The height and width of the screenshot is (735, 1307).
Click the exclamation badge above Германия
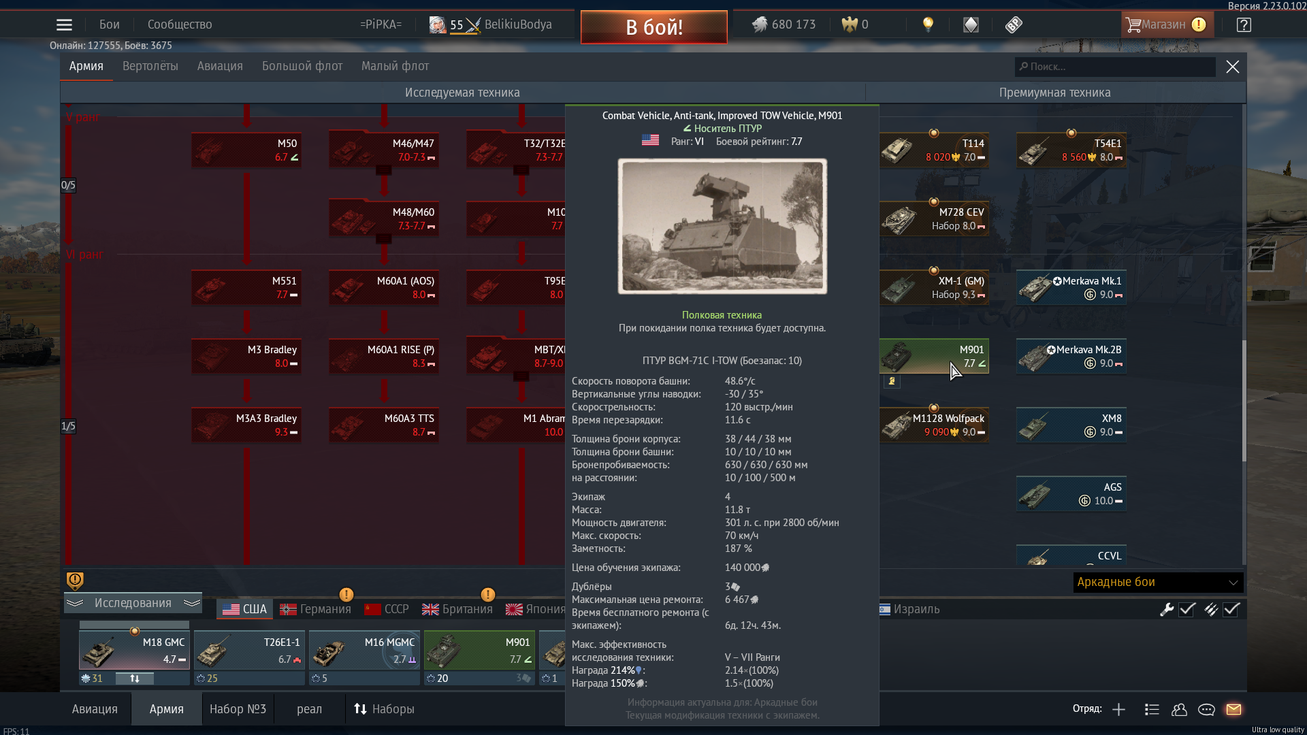346,594
